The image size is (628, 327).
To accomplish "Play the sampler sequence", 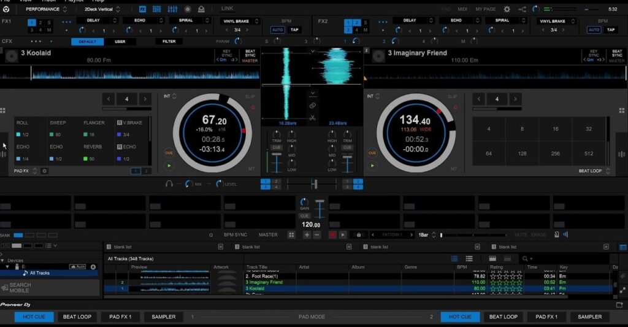I will coord(343,235).
